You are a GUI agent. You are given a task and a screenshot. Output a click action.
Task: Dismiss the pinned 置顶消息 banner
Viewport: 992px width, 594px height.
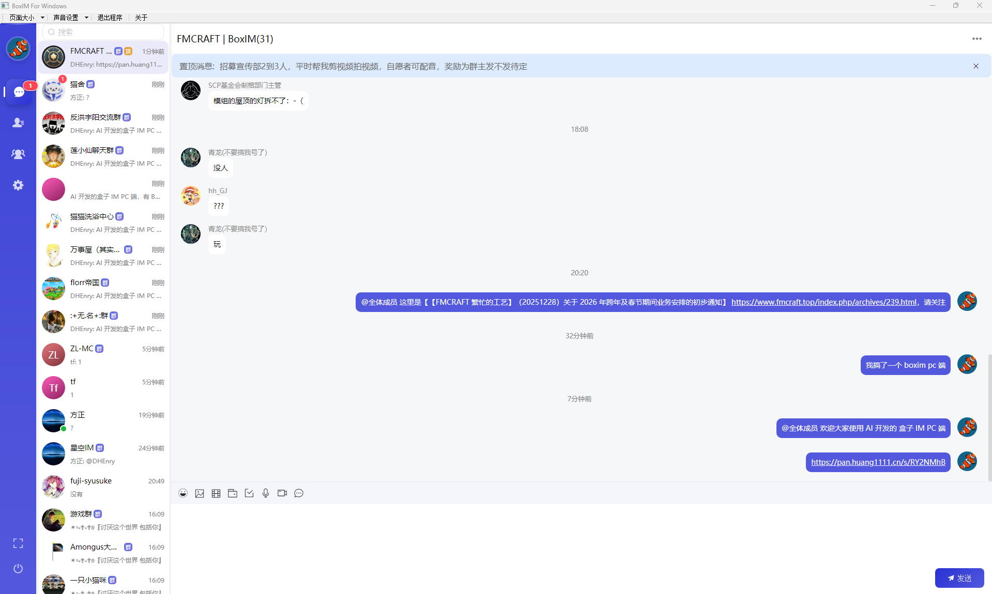point(976,66)
